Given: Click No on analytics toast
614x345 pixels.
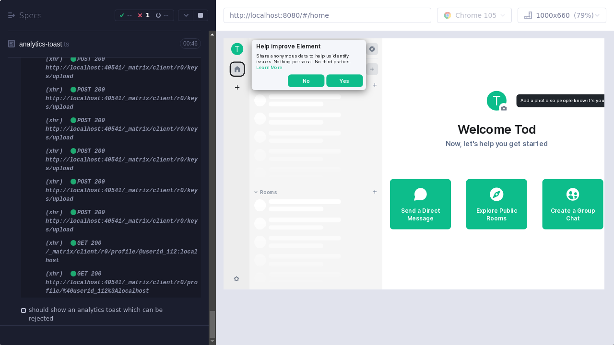Looking at the screenshot, I should (306, 81).
